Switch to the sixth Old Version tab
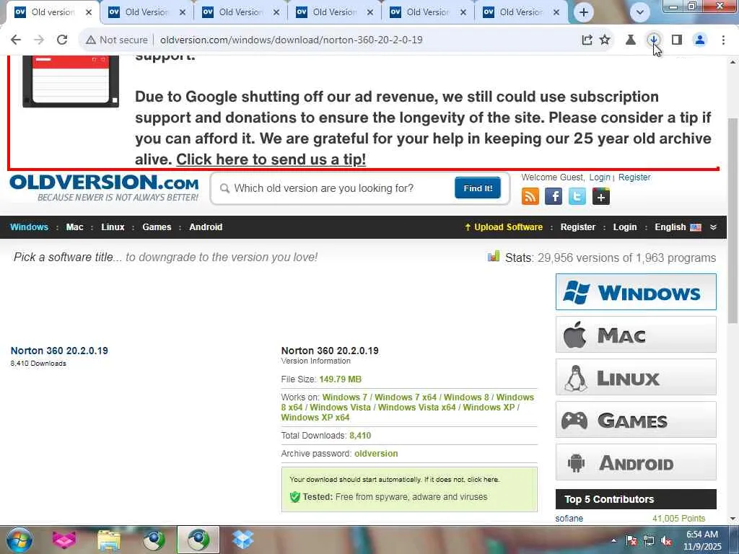The height and width of the screenshot is (554, 739). point(521,12)
